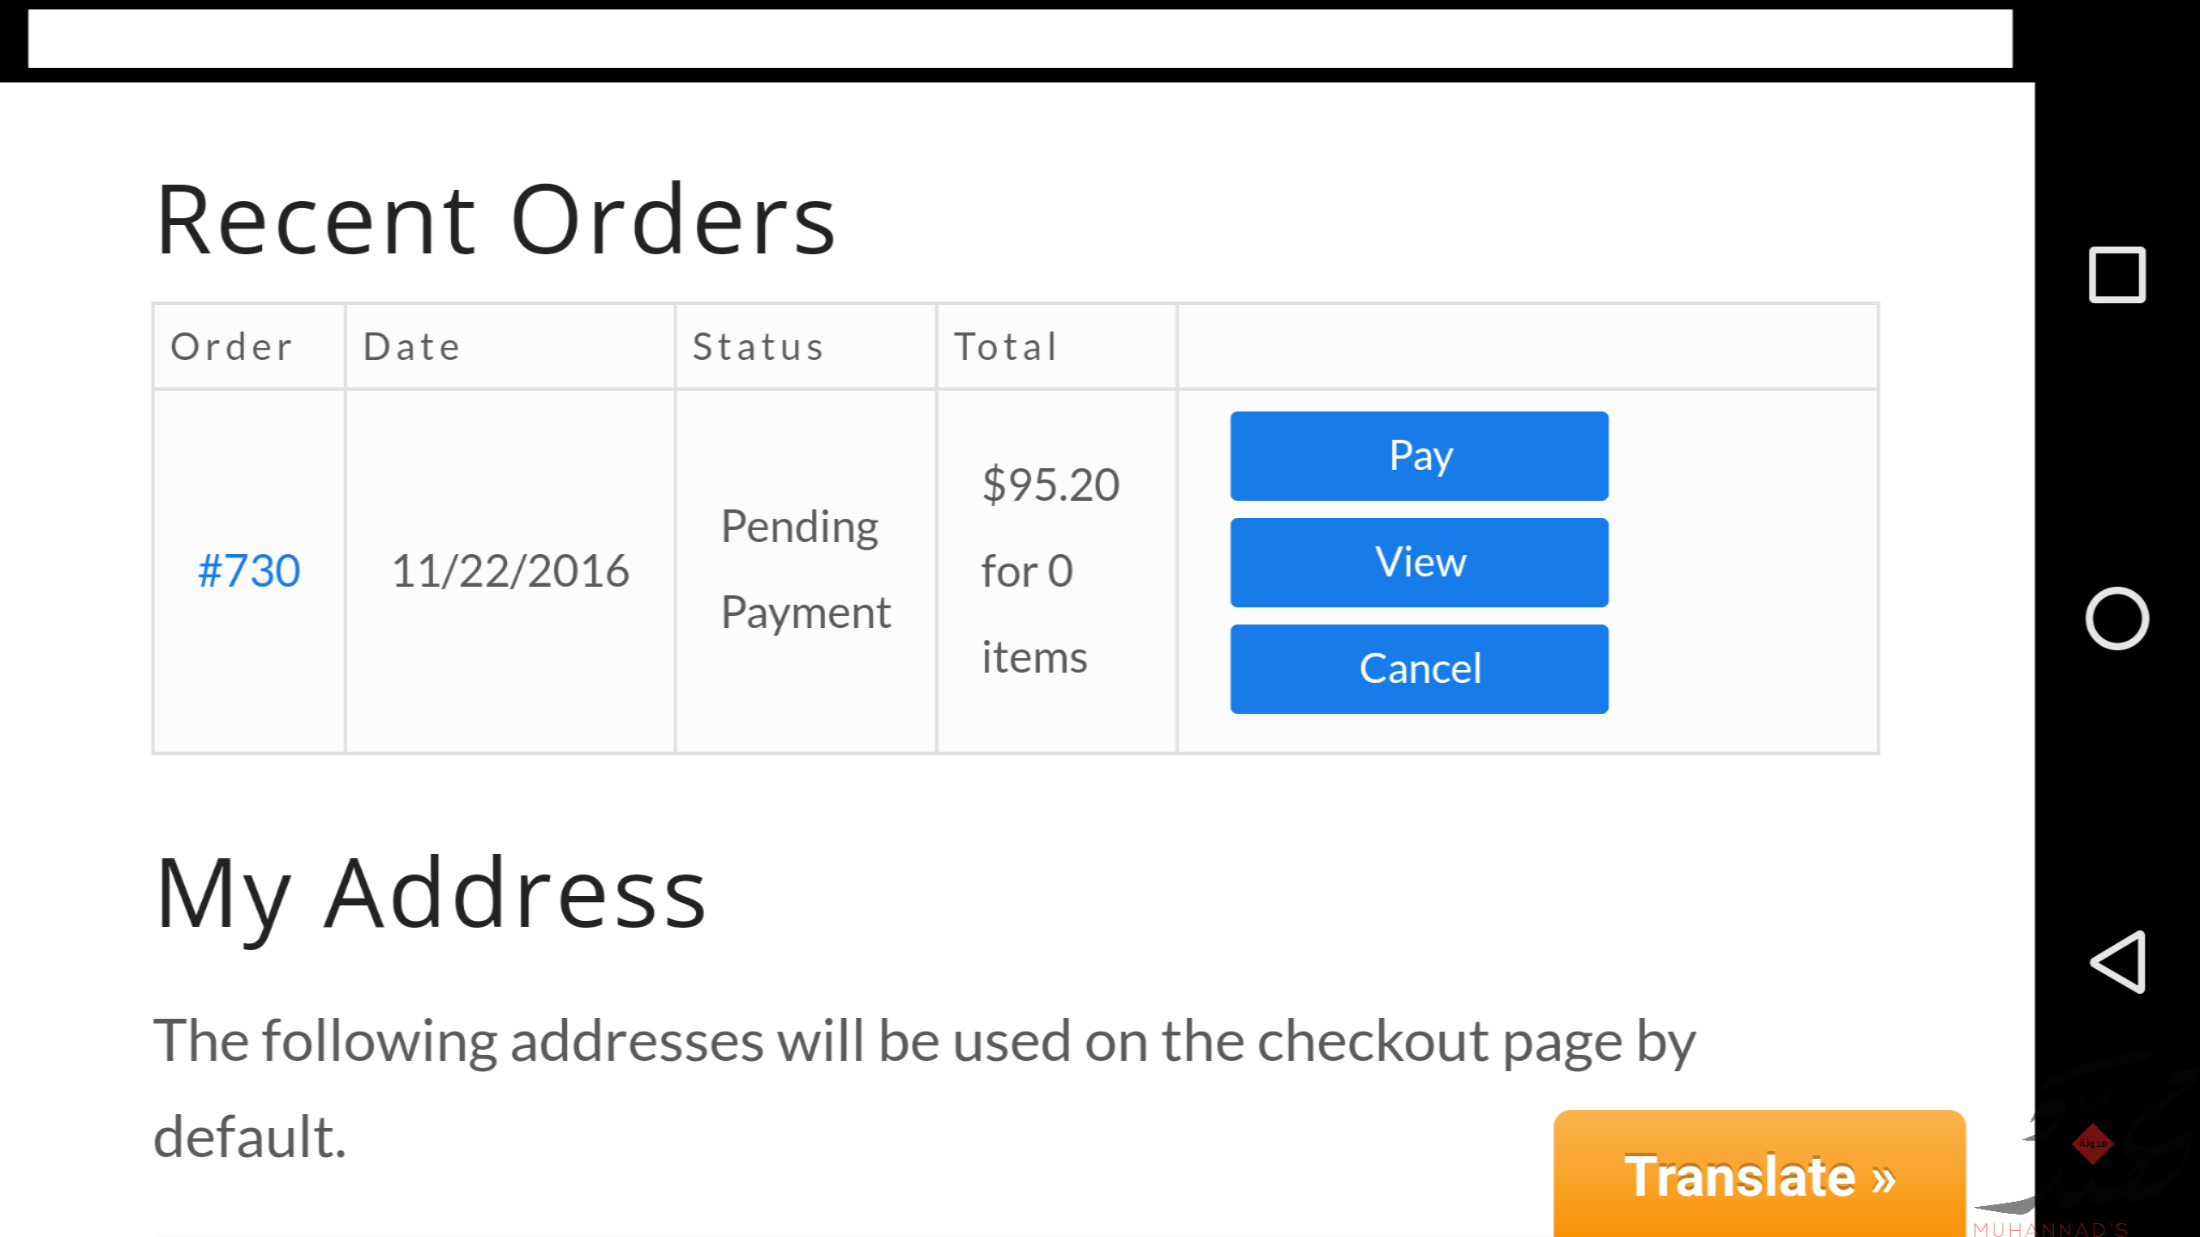This screenshot has height=1237, width=2200.
Task: Click the Recent Orders heading
Action: point(496,221)
